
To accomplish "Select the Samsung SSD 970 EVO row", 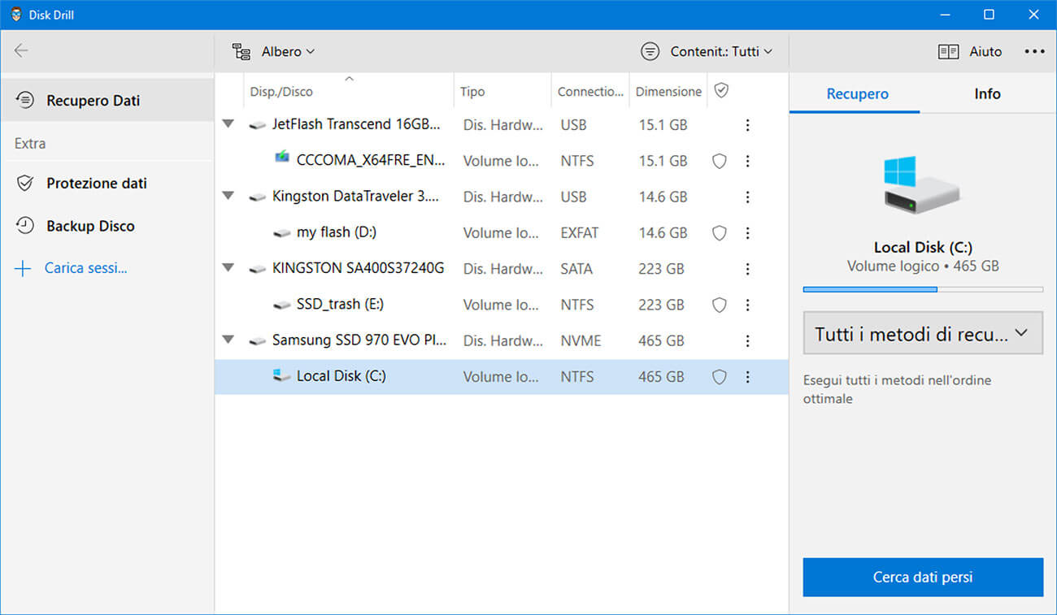I will pyautogui.click(x=502, y=340).
